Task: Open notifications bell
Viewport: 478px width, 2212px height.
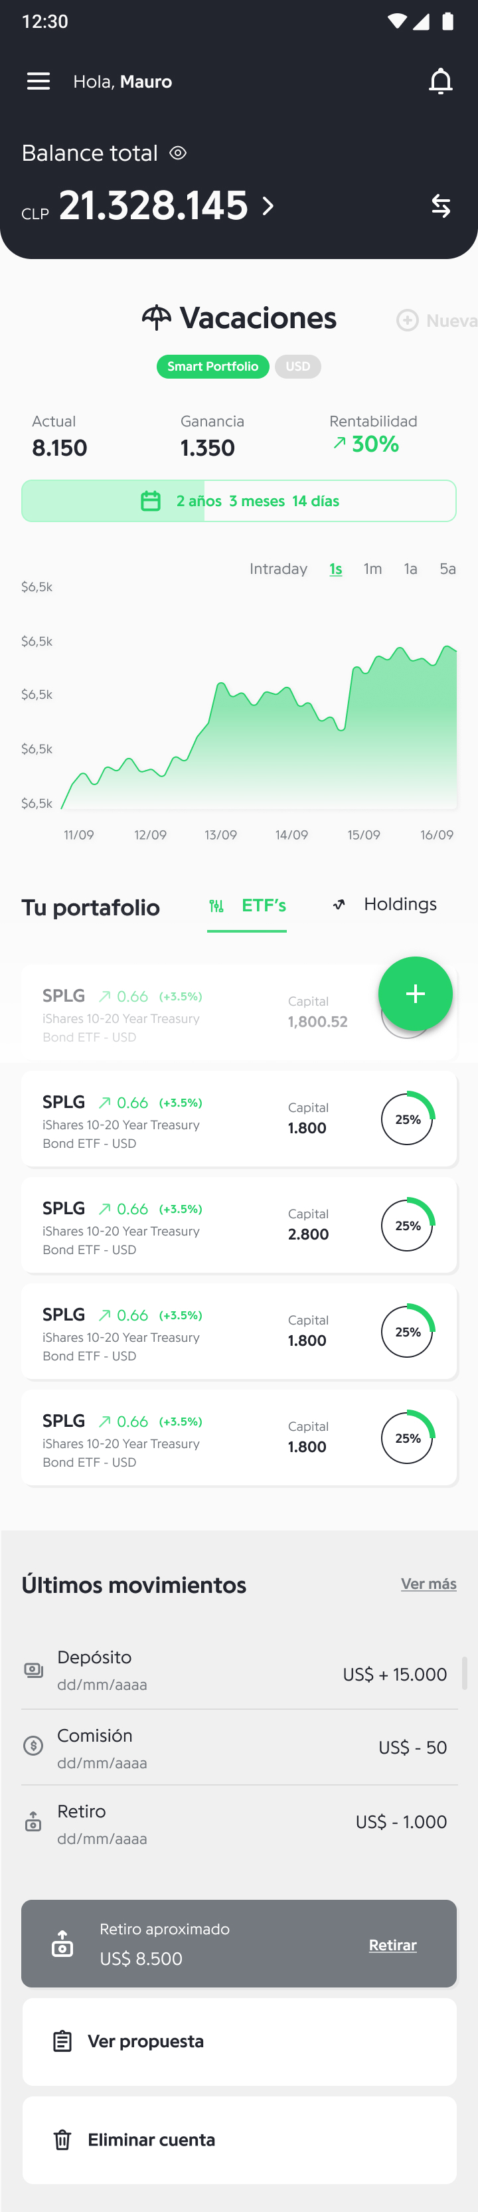Action: click(x=440, y=82)
